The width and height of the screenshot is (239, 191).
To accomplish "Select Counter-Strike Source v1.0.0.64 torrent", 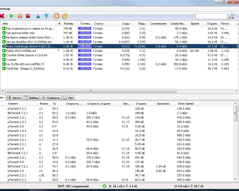I will [26, 55].
